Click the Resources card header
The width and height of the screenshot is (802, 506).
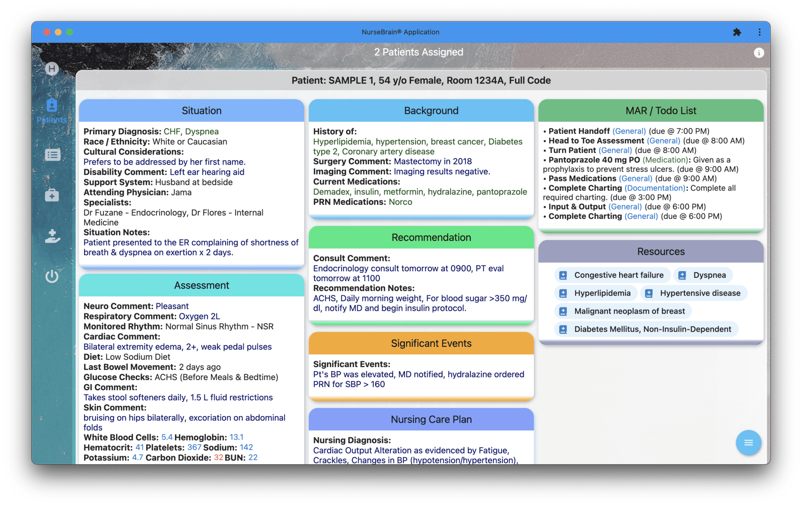[x=651, y=251]
